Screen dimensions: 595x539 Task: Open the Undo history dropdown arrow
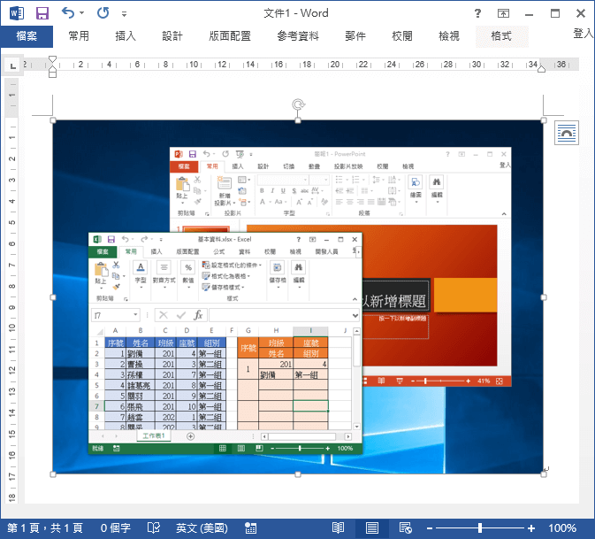(82, 13)
